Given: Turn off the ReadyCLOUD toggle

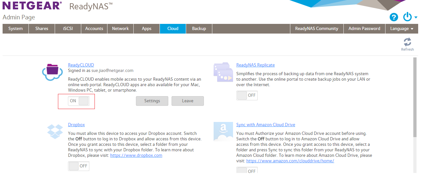Looking at the screenshot, I should (x=78, y=101).
